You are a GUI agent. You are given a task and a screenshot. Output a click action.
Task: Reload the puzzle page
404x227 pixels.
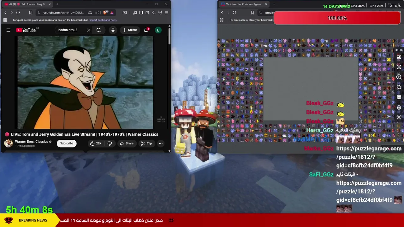point(235,13)
